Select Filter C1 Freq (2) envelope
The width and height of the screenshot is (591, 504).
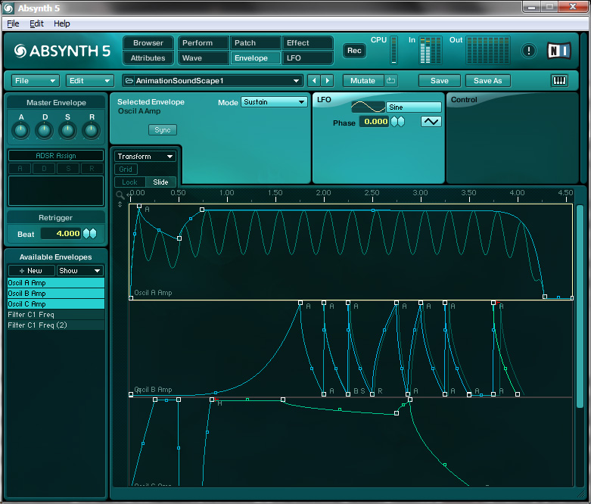point(38,325)
